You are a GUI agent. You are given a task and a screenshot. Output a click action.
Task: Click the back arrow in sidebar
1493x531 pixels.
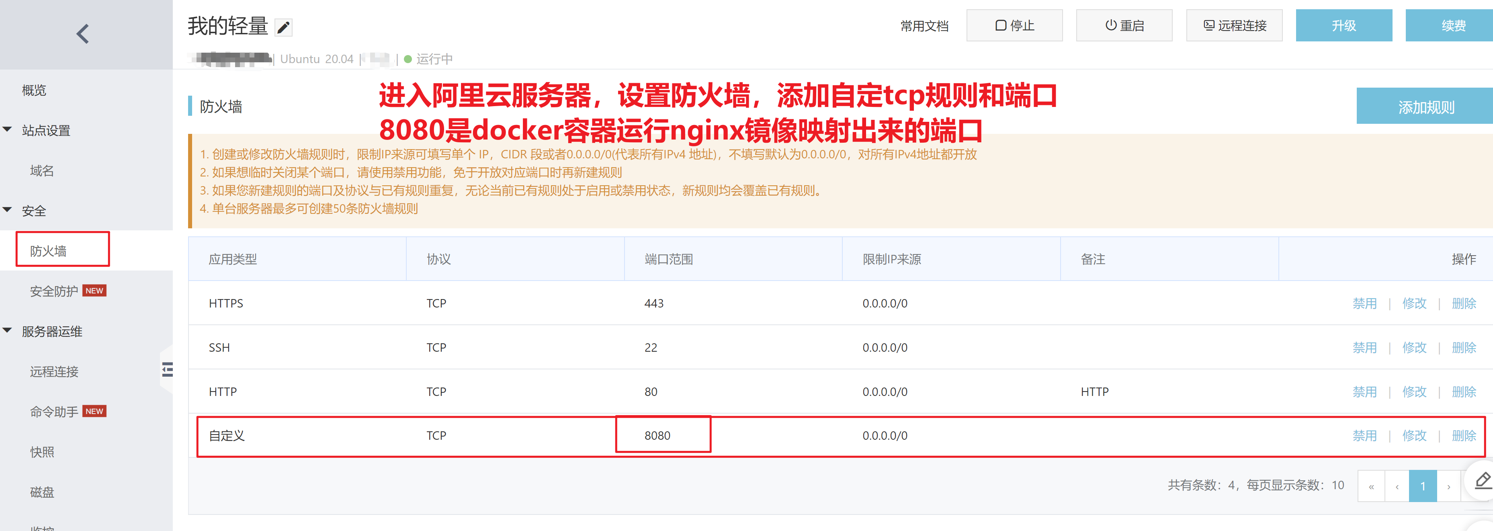[x=83, y=34]
